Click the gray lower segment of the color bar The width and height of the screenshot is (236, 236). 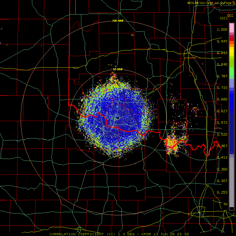pos(232,182)
